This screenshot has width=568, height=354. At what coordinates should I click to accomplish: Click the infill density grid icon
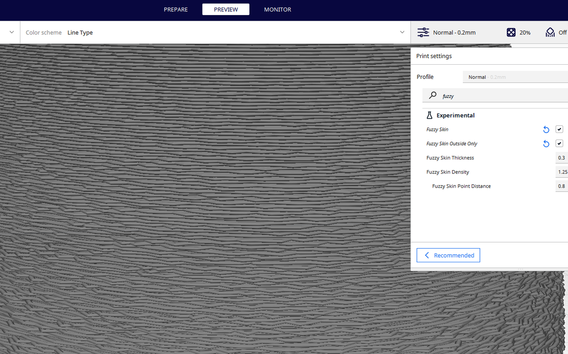pos(511,32)
